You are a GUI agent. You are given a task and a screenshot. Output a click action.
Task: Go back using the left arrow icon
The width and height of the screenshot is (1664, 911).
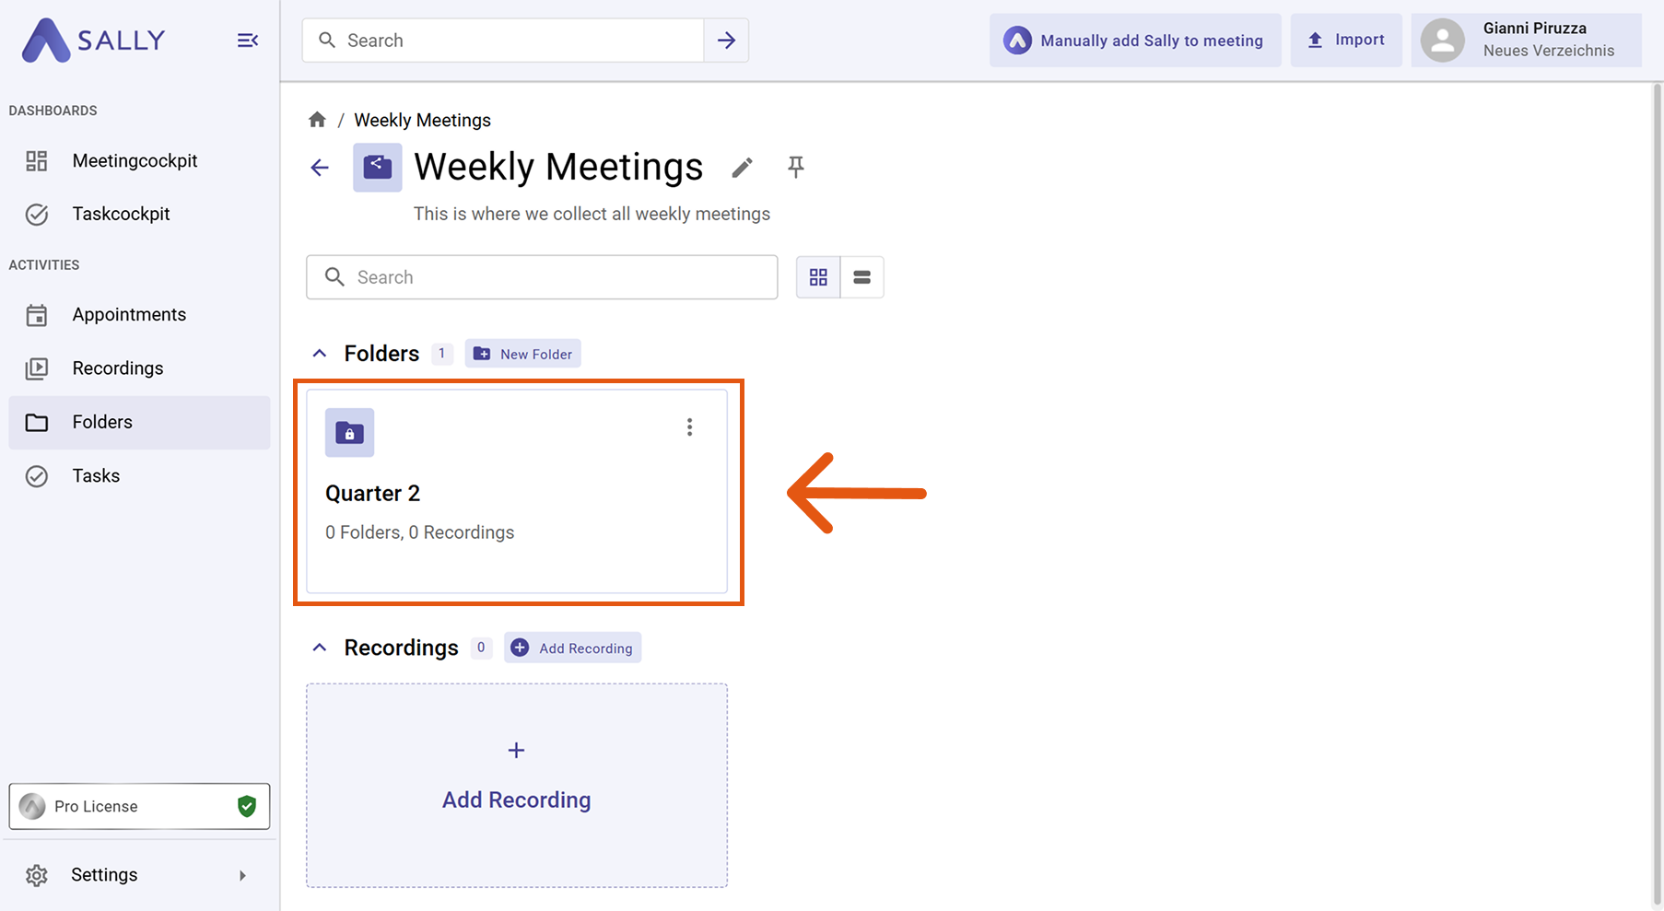[x=320, y=168]
